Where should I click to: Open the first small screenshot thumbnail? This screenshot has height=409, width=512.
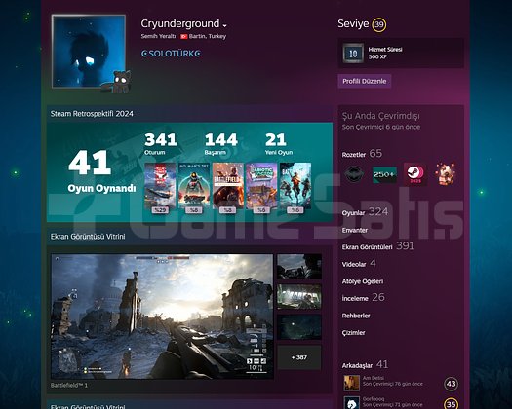(x=299, y=267)
